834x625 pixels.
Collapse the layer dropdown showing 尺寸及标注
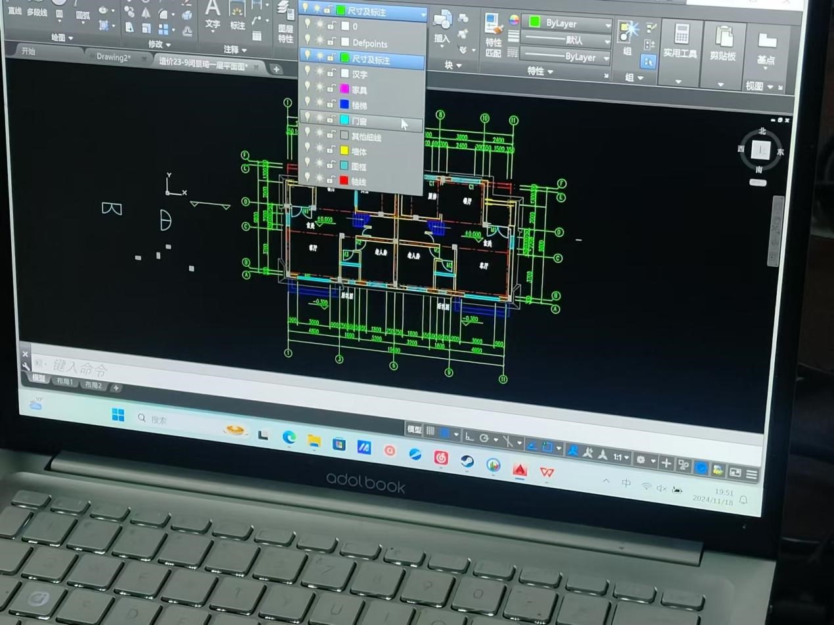coord(423,14)
